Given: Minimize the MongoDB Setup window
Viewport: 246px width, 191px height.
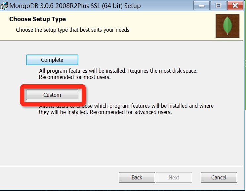Looking at the screenshot, I should tap(201, 6).
